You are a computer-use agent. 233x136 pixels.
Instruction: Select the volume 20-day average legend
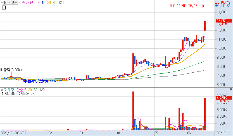click(30, 90)
